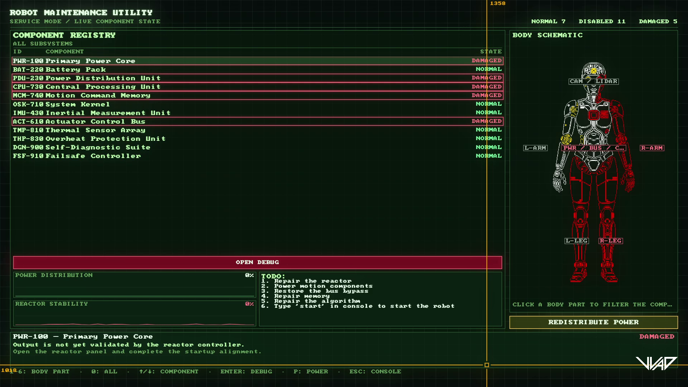688x387 pixels.
Task: Click TODO item Restore the bus bypass
Action: (x=315, y=291)
